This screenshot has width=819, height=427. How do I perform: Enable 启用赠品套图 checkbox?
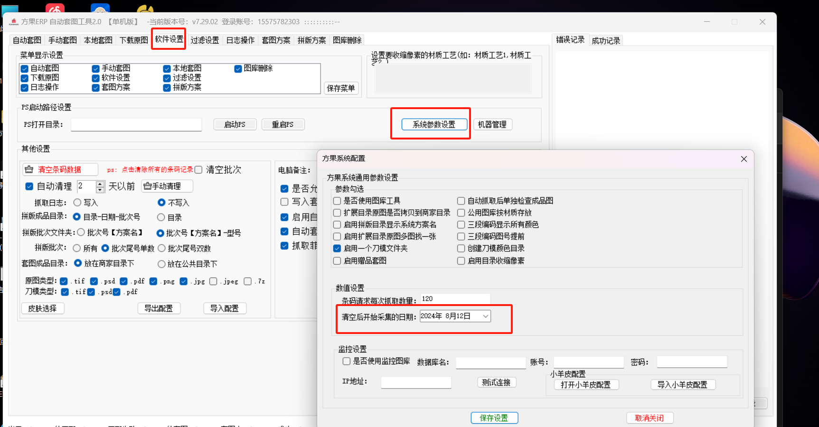337,260
